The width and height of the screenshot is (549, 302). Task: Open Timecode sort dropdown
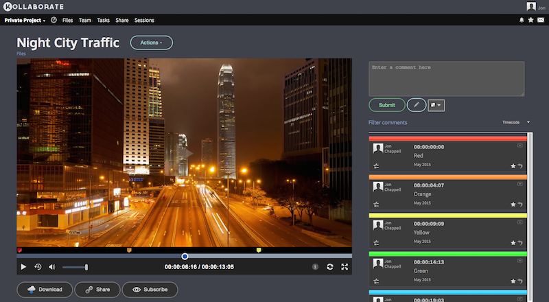coord(516,122)
